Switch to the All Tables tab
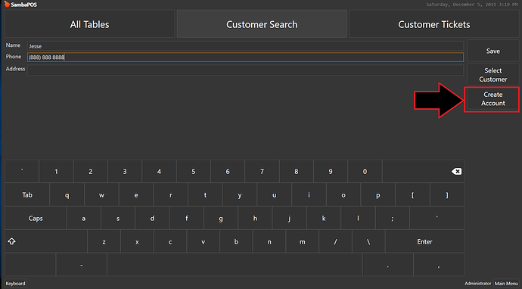This screenshot has width=522, height=289. coord(89,24)
